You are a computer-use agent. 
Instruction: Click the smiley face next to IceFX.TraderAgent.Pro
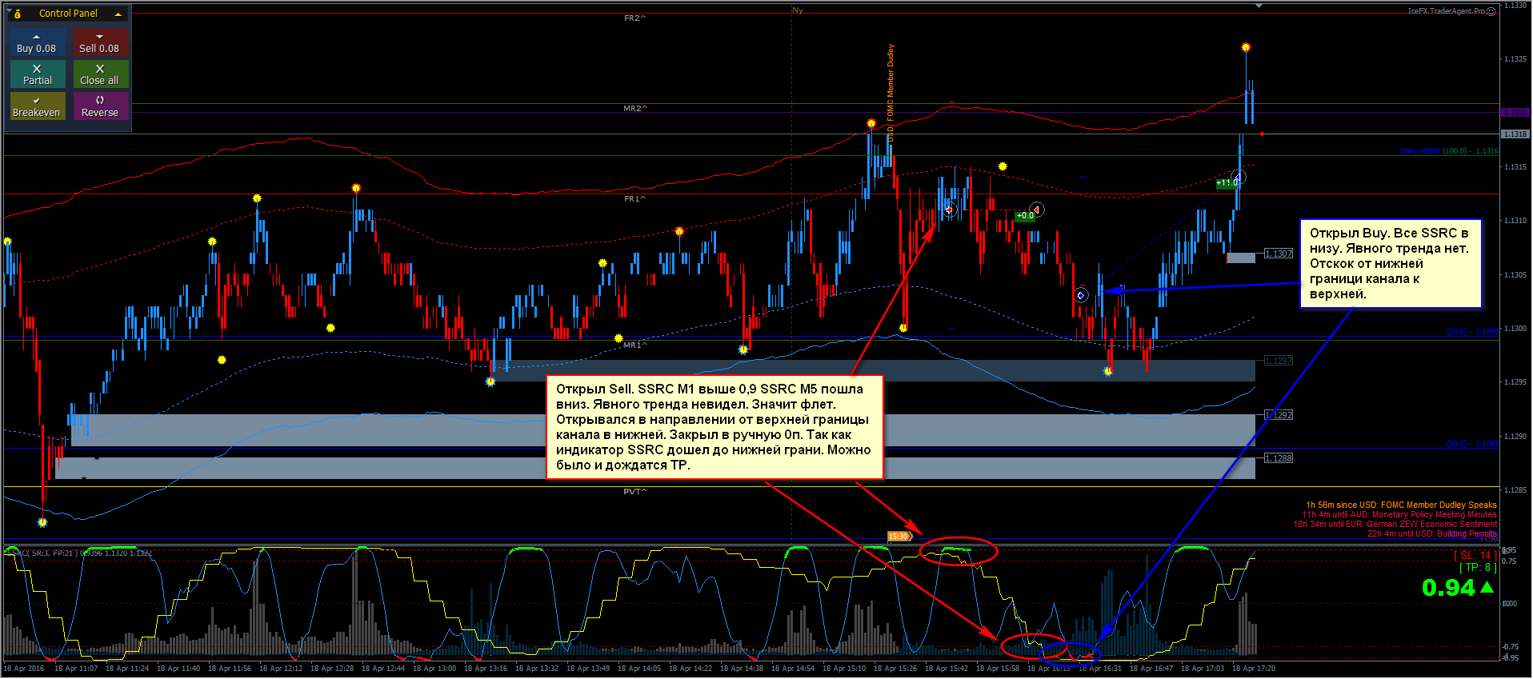pyautogui.click(x=1491, y=11)
